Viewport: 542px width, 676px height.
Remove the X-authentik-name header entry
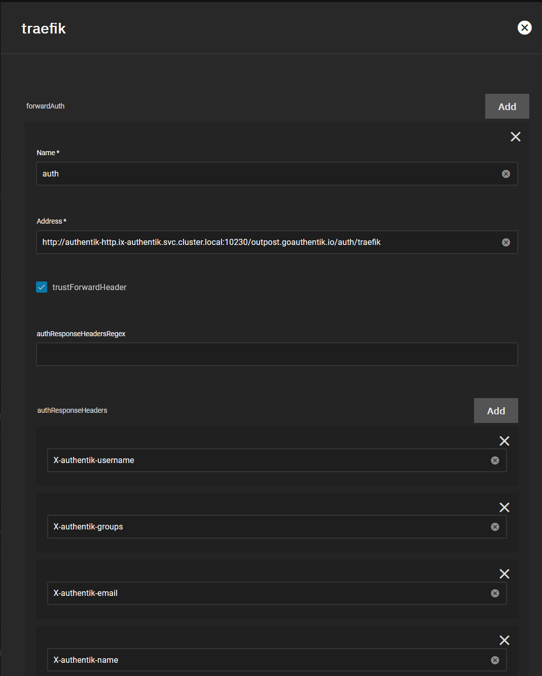[x=504, y=641]
